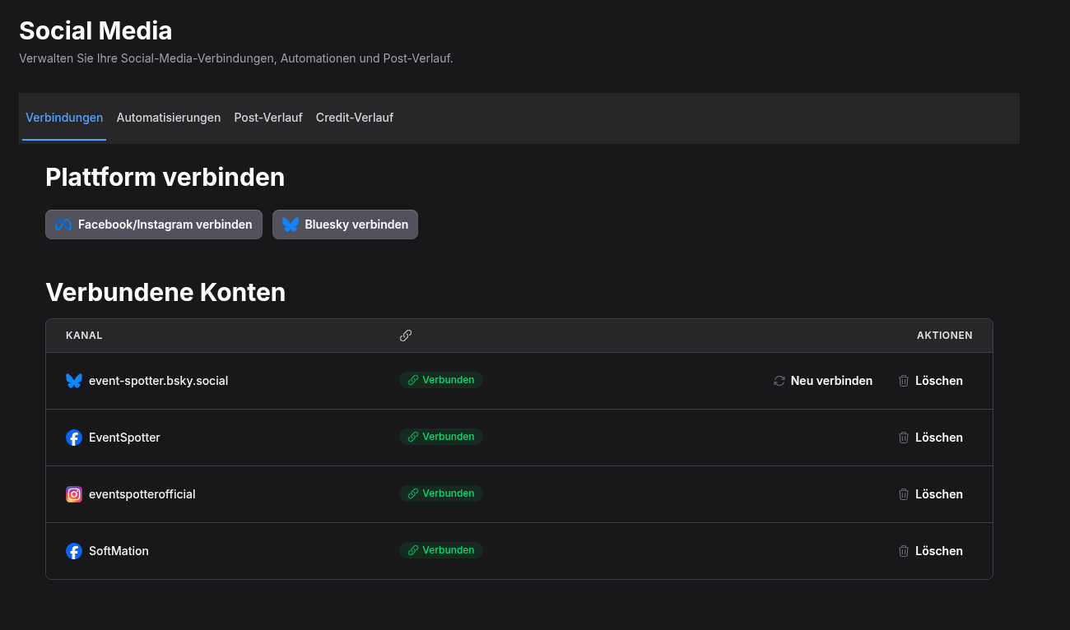Click the Facebook icon beside SoftMation
The image size is (1070, 630).
(74, 550)
